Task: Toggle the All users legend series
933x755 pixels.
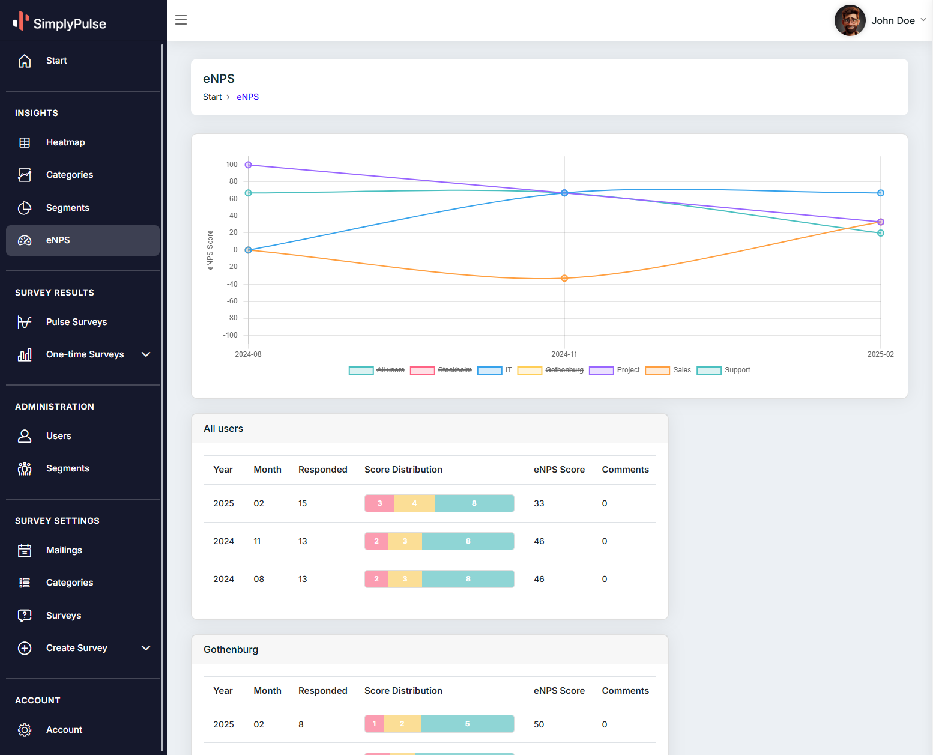Action: coord(376,370)
